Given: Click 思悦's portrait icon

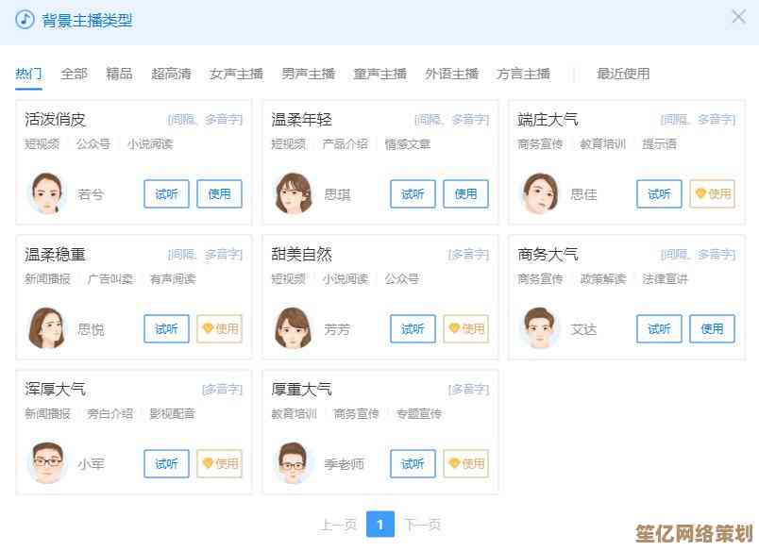Looking at the screenshot, I should pyautogui.click(x=46, y=328).
